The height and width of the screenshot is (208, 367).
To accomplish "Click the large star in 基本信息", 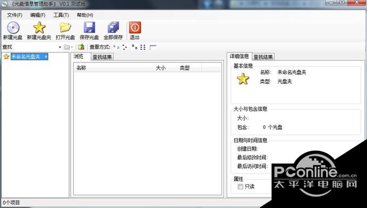I will point(243,79).
